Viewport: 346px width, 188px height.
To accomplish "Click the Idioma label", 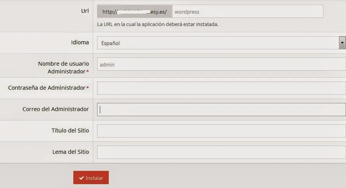I will [80, 42].
